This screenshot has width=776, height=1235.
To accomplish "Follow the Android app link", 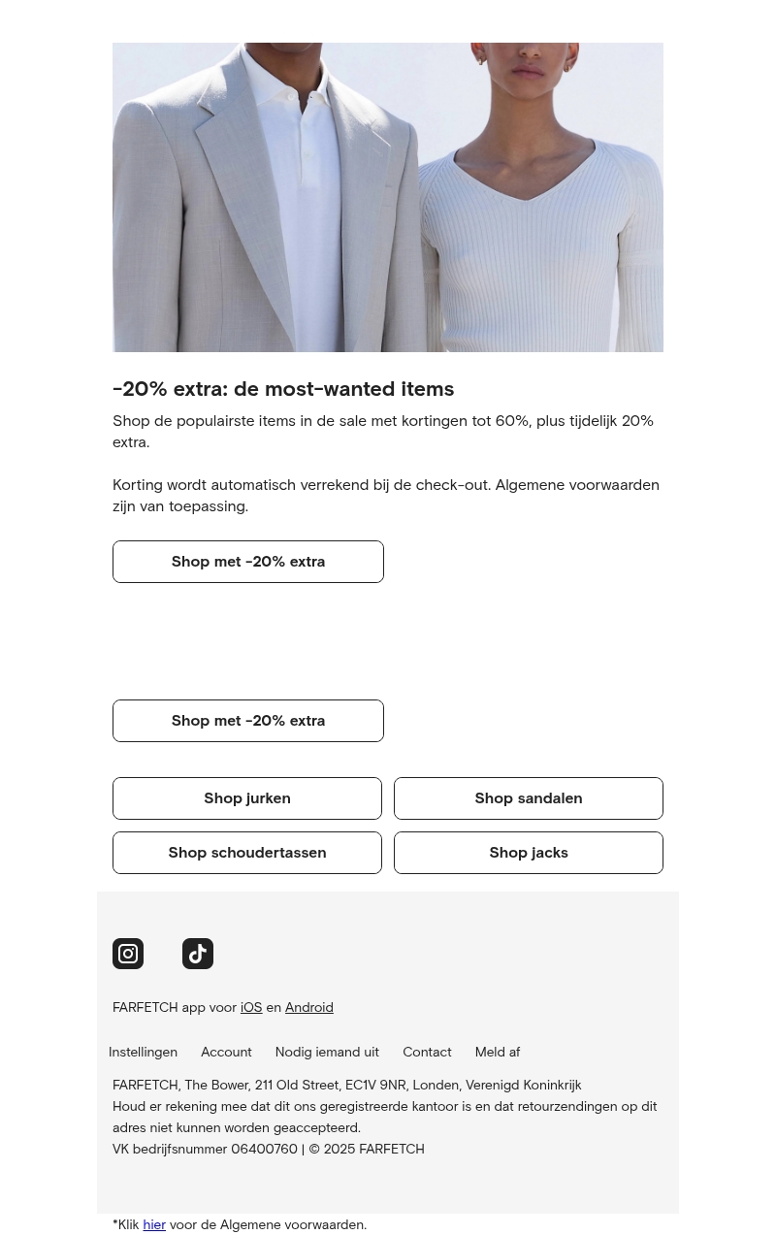I will [308, 1007].
